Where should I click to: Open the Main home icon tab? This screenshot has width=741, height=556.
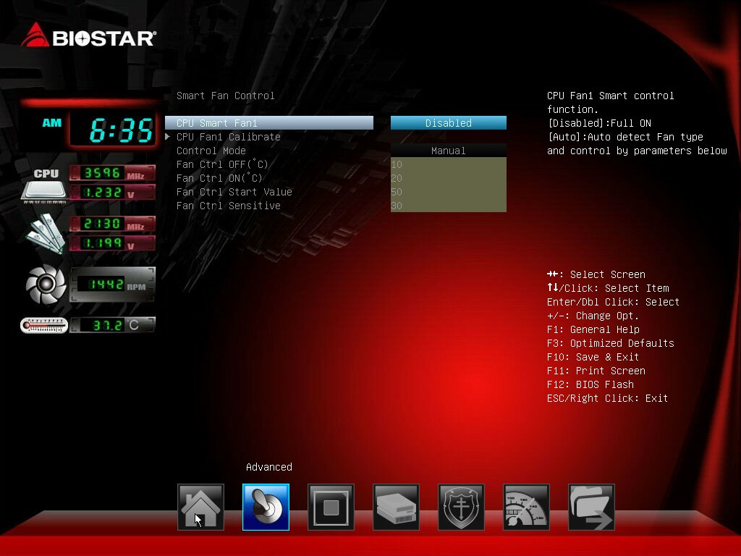(x=200, y=507)
